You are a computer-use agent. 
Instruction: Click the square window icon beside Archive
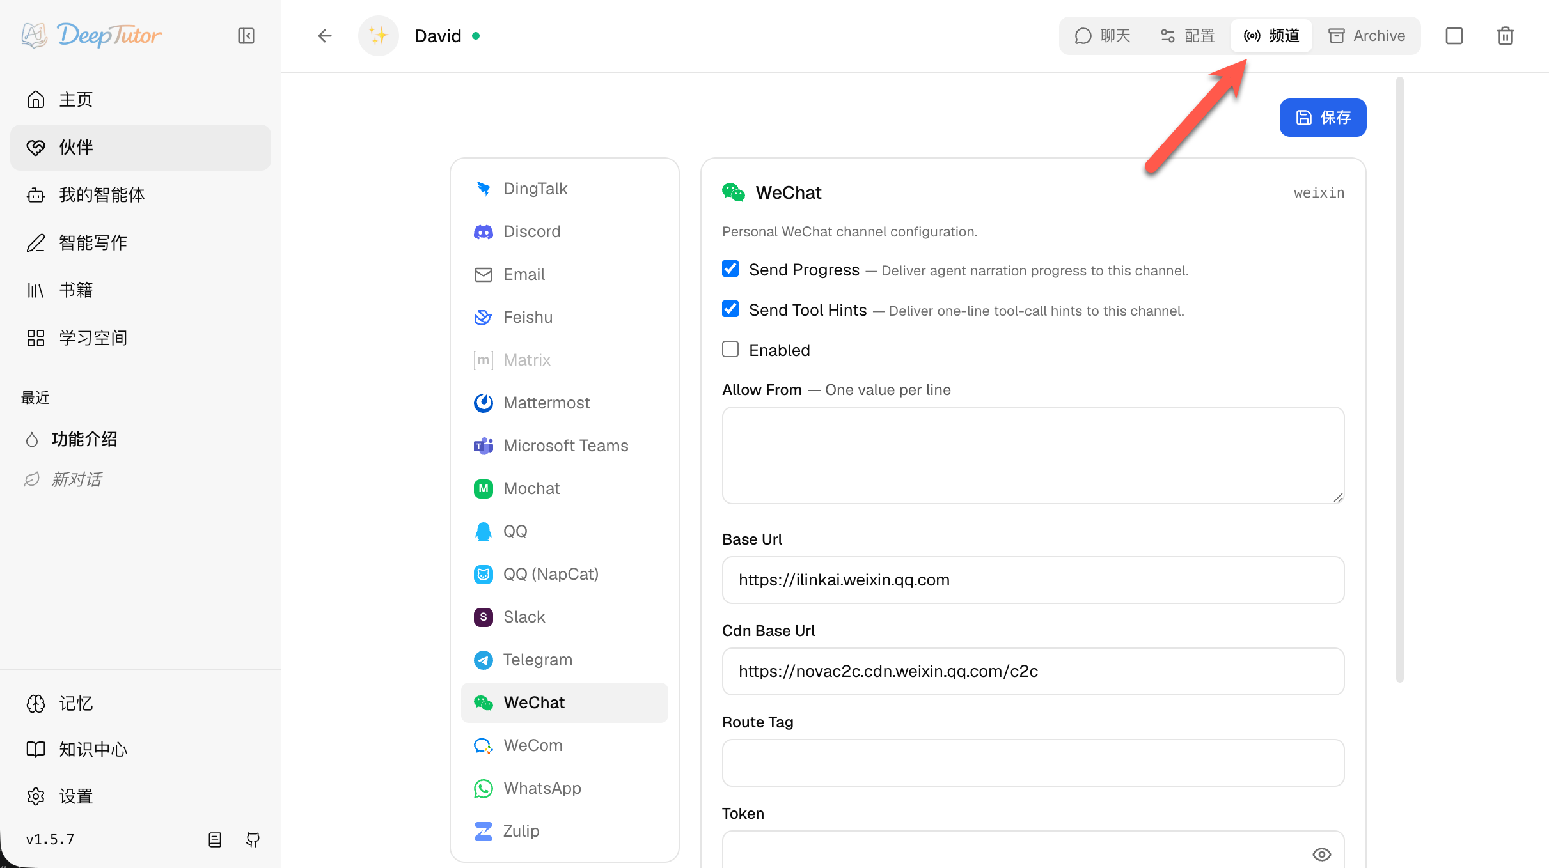coord(1454,36)
